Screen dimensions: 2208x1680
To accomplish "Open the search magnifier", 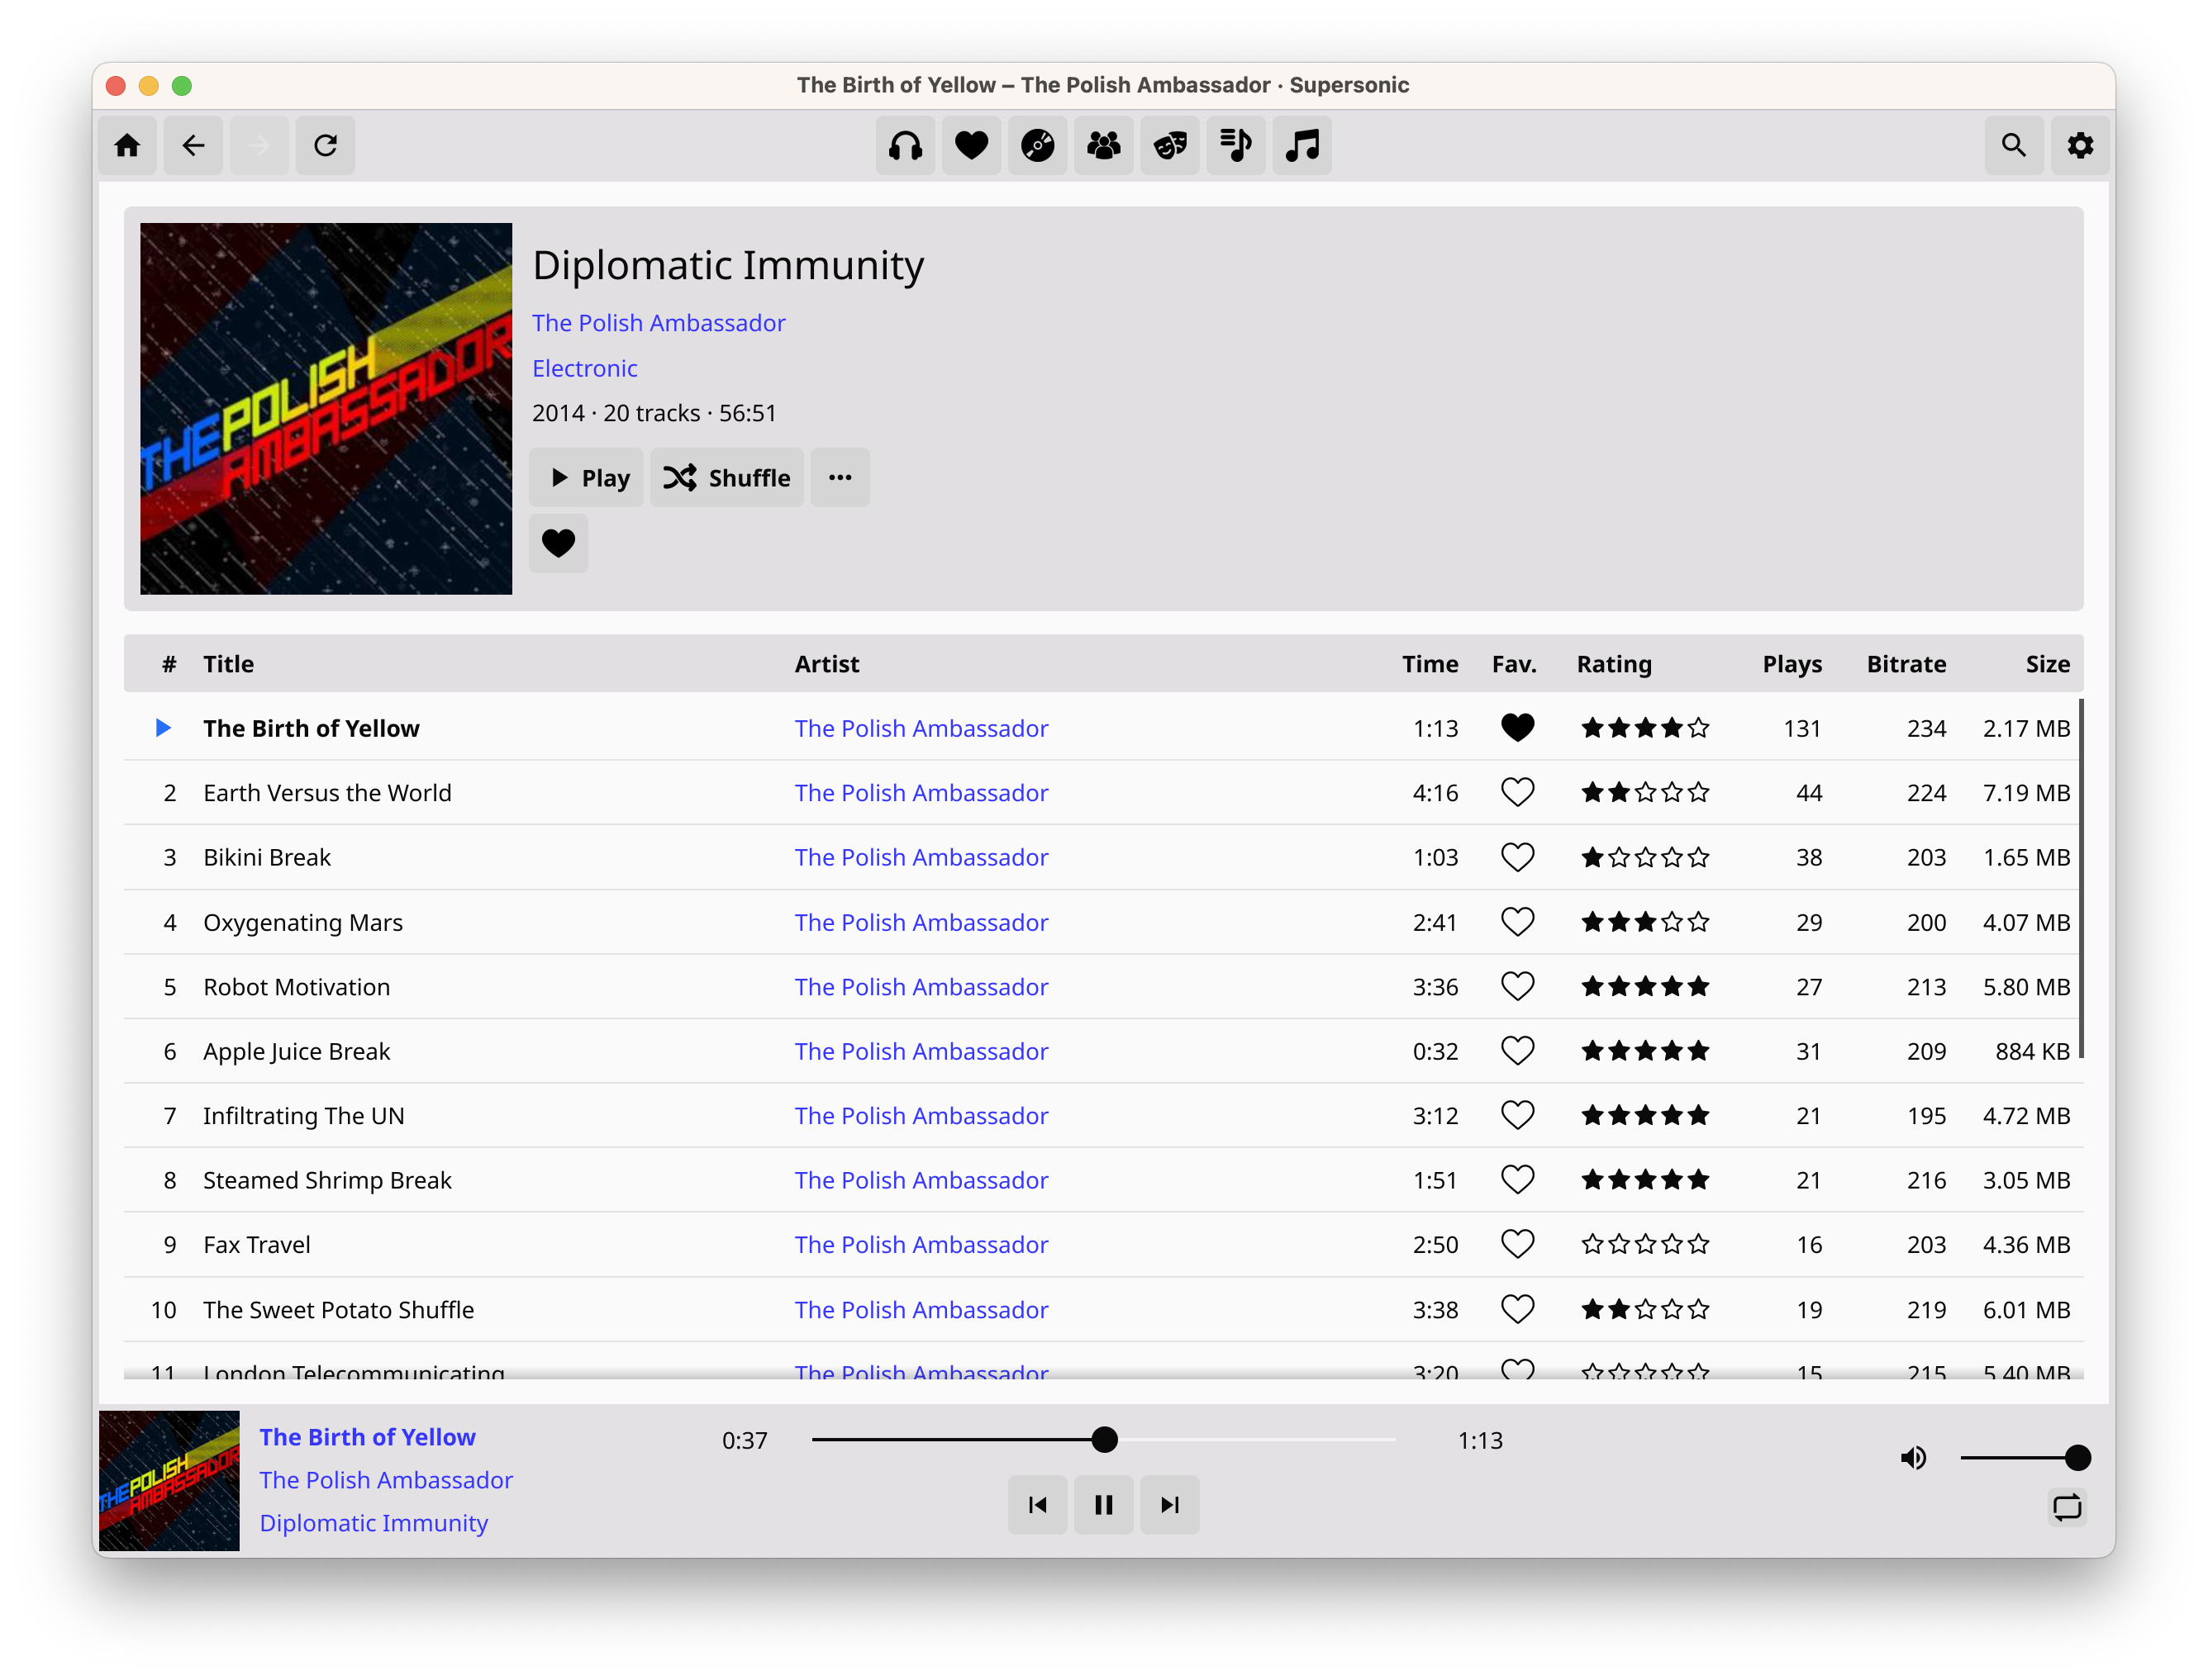I will (x=2013, y=146).
